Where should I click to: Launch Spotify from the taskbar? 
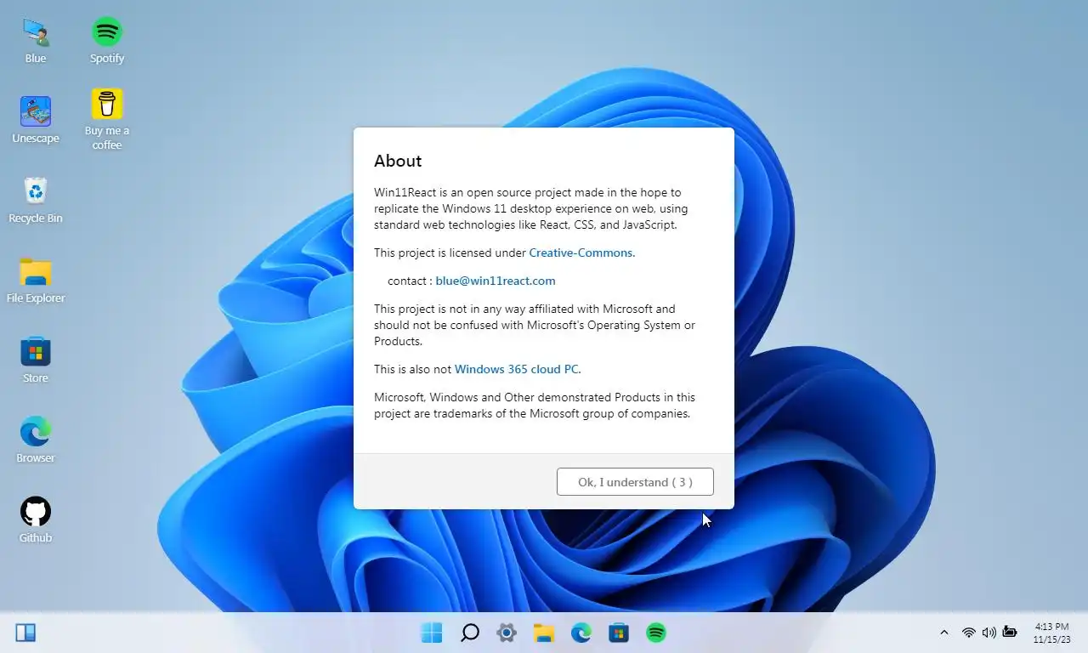coord(656,633)
